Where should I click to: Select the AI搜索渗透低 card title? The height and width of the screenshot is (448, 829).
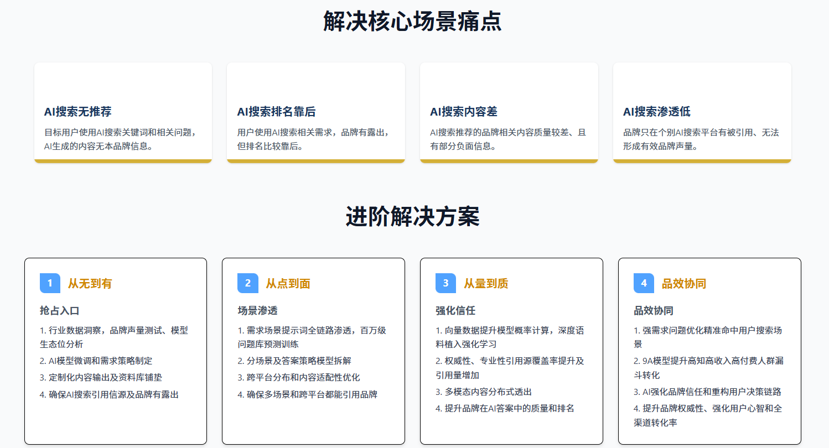[657, 112]
